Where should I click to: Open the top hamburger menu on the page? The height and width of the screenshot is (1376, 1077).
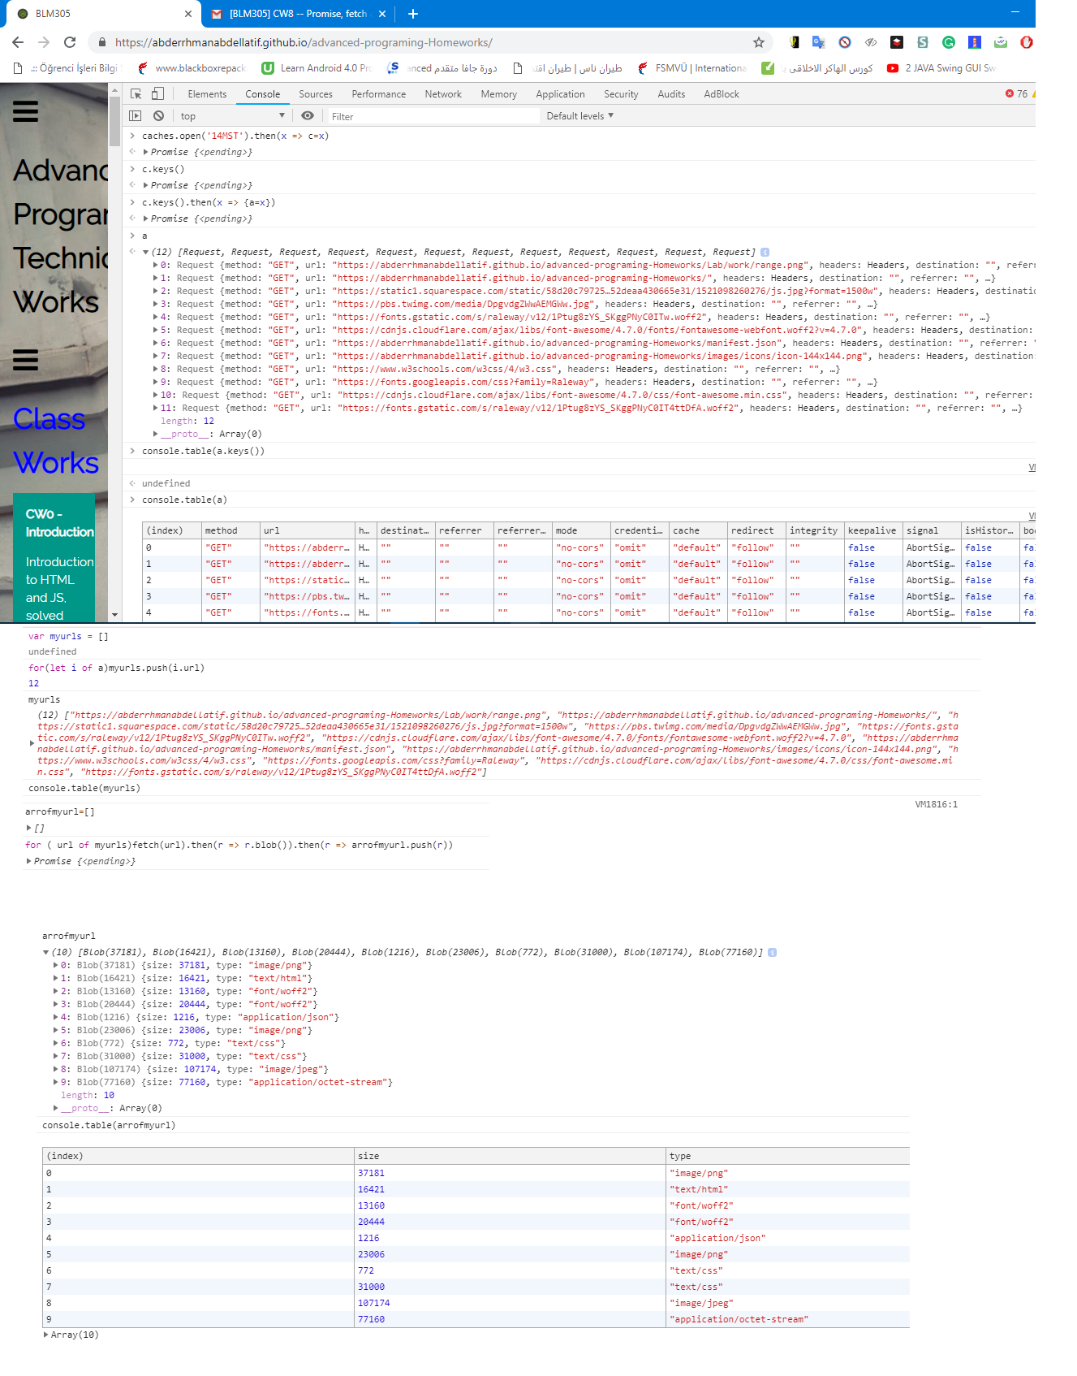tap(25, 111)
